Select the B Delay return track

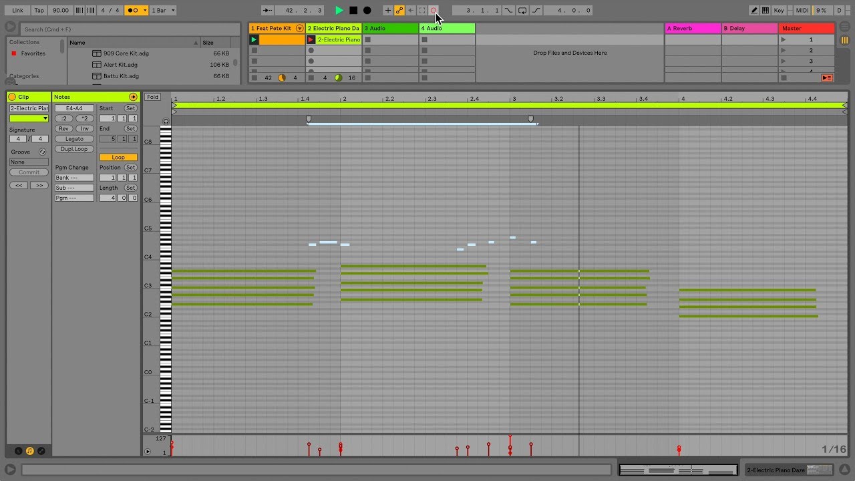click(750, 28)
